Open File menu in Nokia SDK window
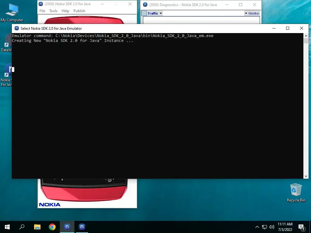 (42, 11)
